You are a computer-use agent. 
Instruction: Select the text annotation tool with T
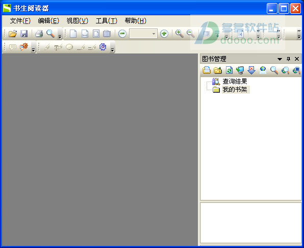click(x=58, y=47)
